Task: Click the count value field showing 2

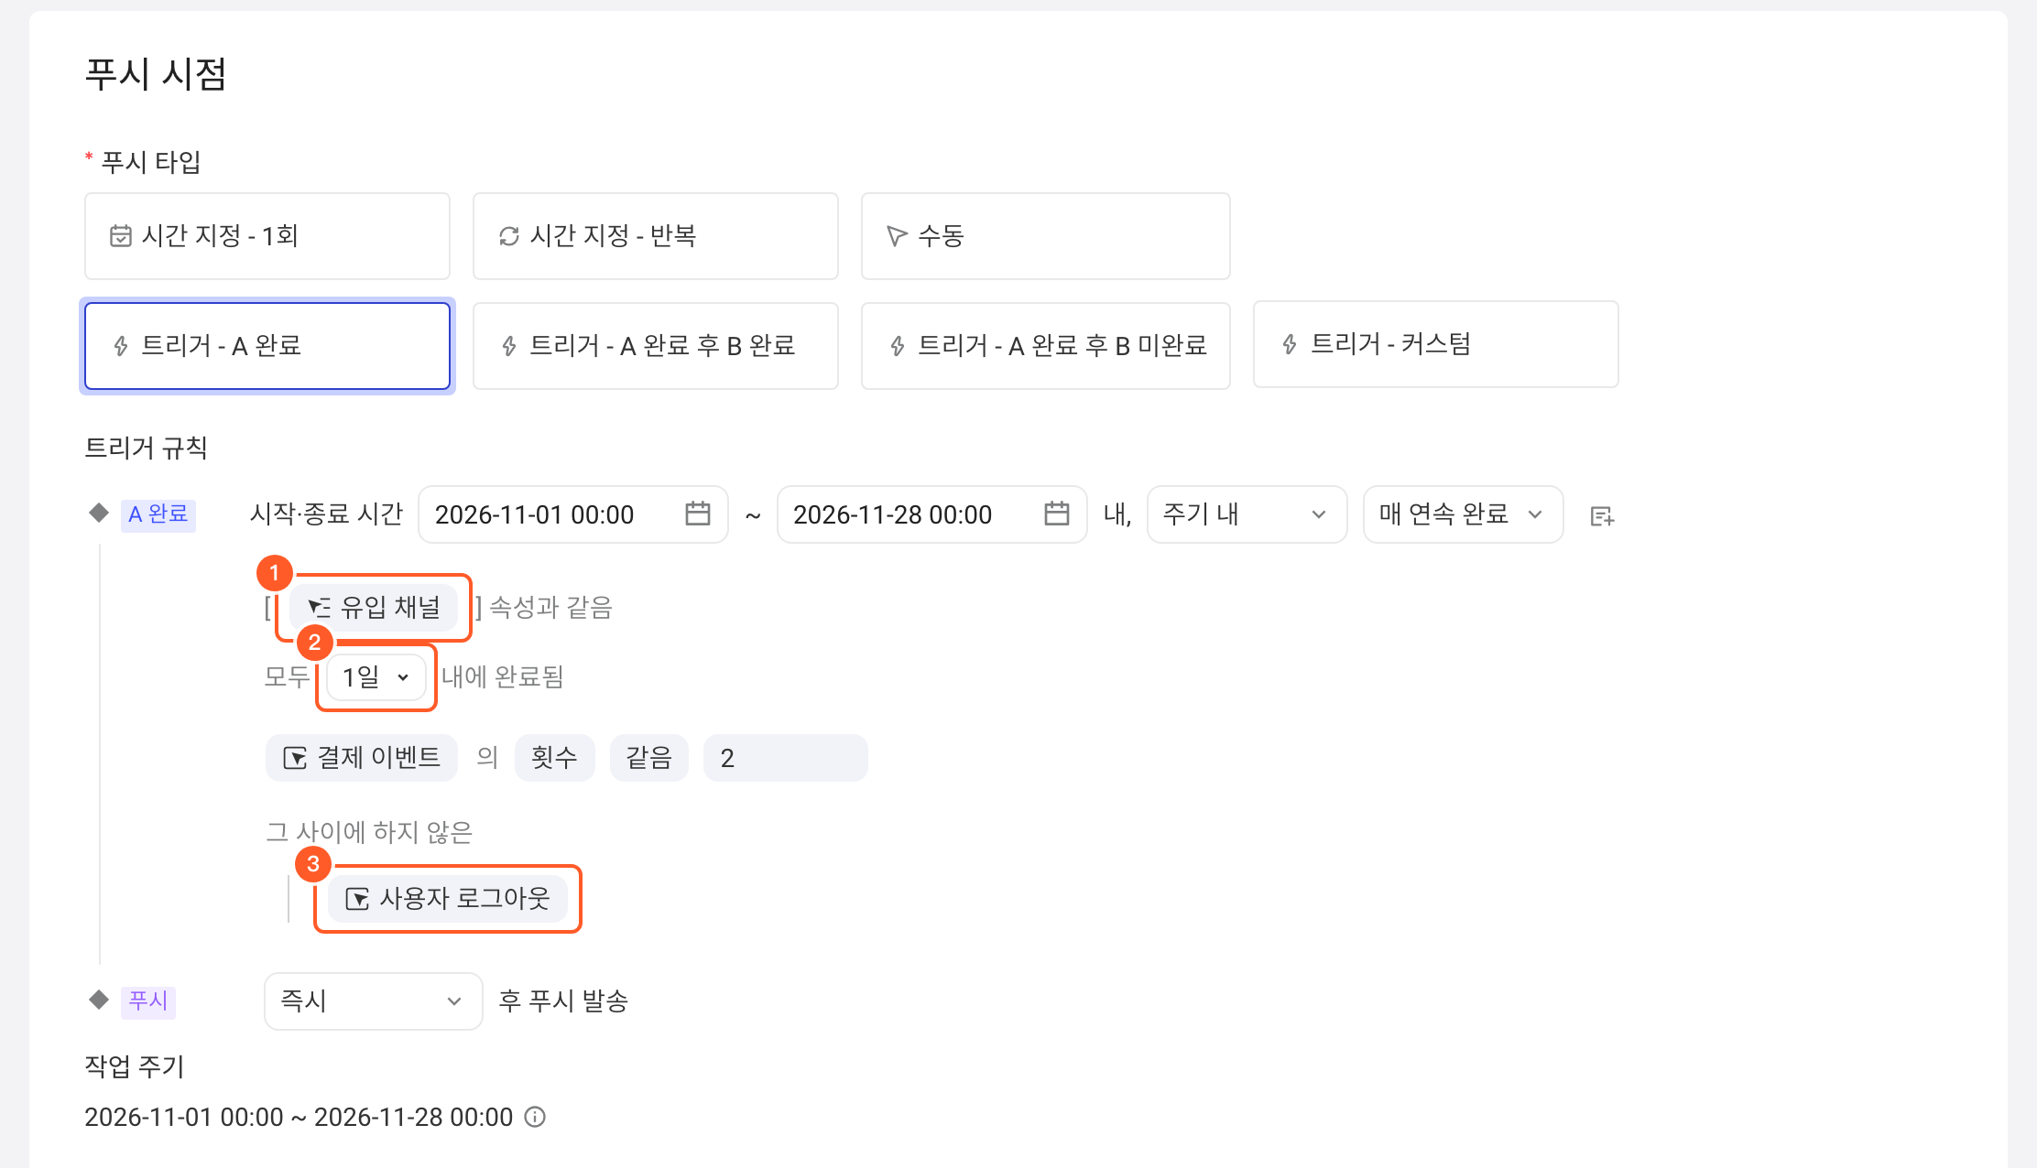Action: [x=786, y=758]
